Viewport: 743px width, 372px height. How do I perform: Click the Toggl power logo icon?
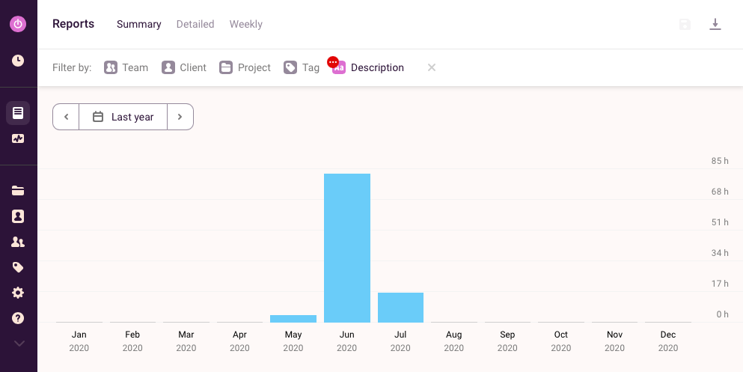point(18,24)
